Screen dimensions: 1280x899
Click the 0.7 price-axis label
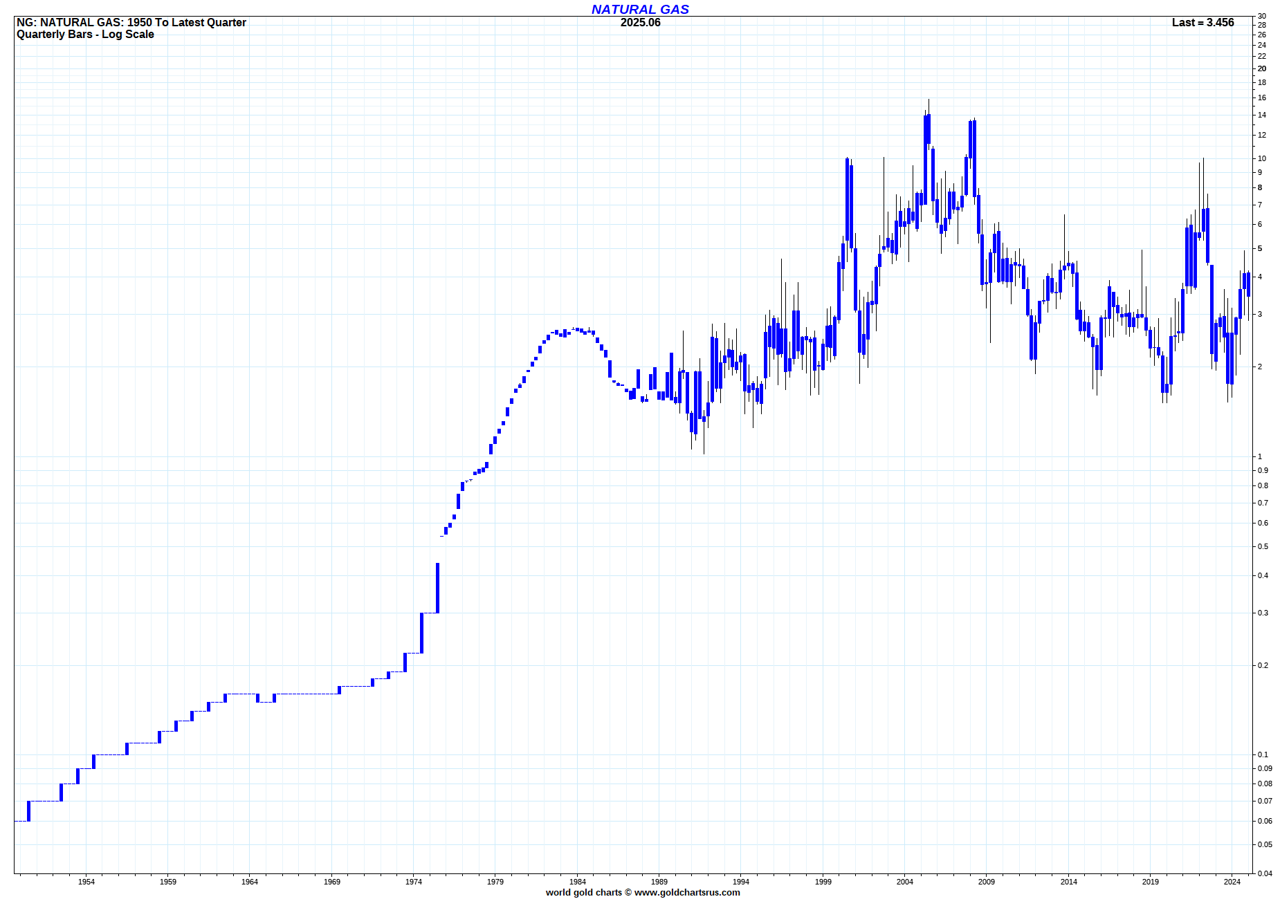(x=1263, y=503)
